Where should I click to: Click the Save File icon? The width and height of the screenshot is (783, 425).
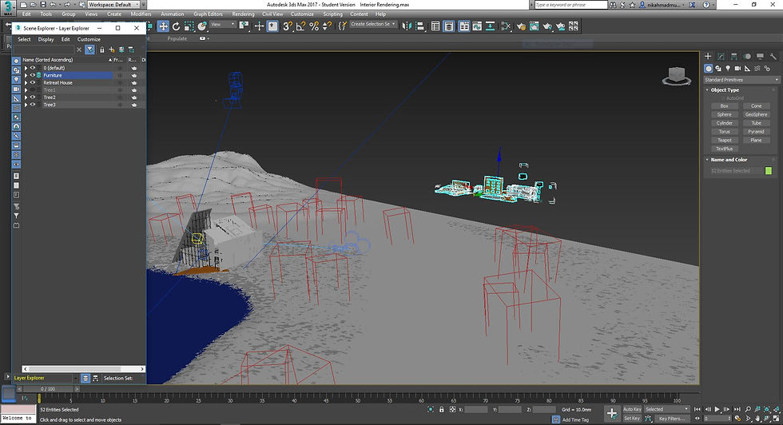point(43,5)
